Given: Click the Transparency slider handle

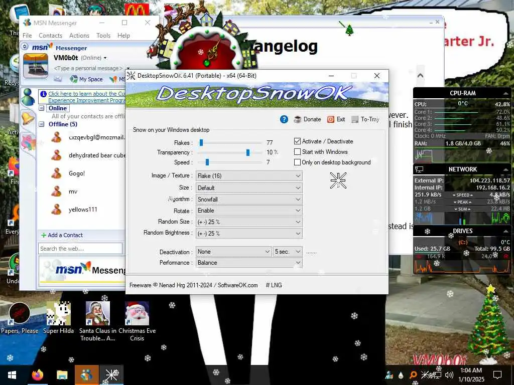Looking at the screenshot, I should tap(248, 152).
